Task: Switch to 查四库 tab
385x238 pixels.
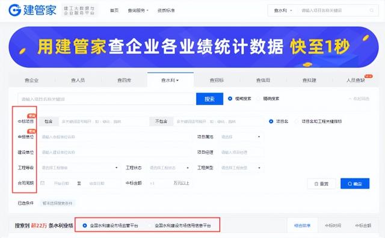Action: (125, 80)
